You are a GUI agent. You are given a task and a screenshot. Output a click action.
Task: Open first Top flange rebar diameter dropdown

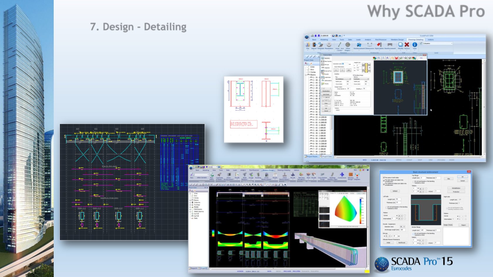pos(422,189)
